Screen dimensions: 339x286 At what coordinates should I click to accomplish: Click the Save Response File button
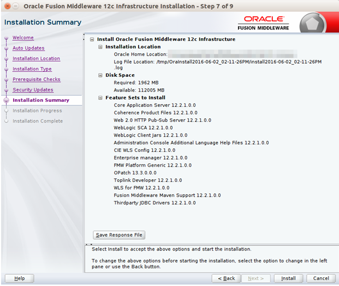[x=119, y=235]
